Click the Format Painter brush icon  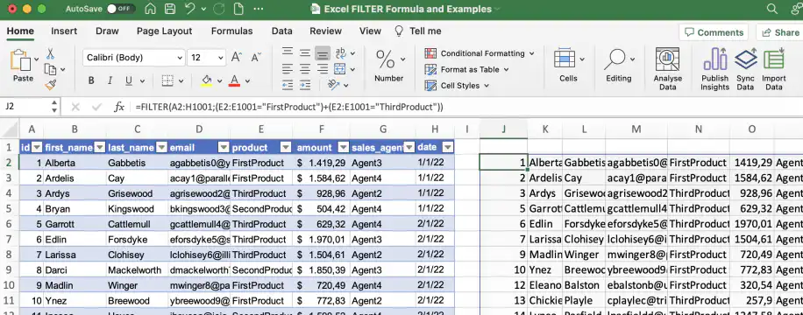coord(50,85)
